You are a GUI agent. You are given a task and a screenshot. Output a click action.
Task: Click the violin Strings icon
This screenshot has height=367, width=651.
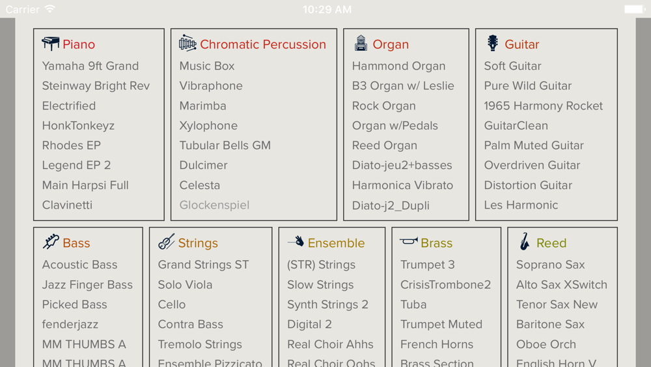(x=166, y=242)
